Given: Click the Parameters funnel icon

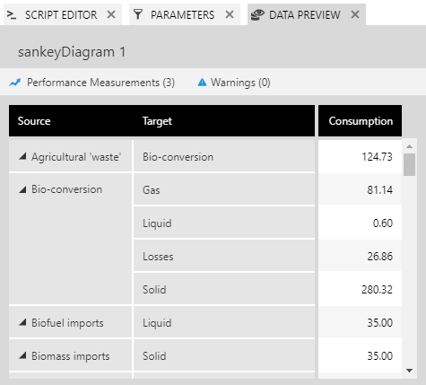Looking at the screenshot, I should coord(137,14).
